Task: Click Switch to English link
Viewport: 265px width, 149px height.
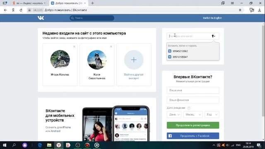Action: [212, 18]
